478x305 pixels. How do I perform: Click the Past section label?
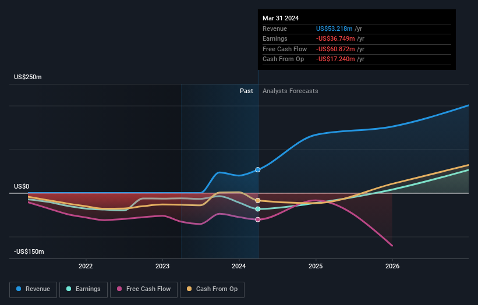[x=246, y=91]
